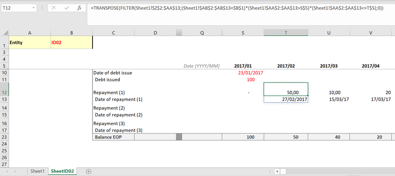Click the Date of repayment (1) label
Screen dimensions: 395x176
coord(119,99)
